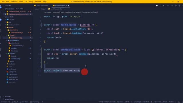Expand the NPM Scripts panel

pyautogui.click(x=9, y=99)
